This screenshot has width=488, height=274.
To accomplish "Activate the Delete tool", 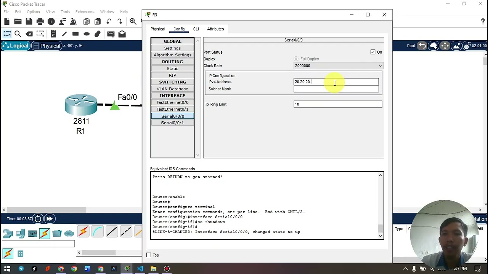I will coord(29,34).
